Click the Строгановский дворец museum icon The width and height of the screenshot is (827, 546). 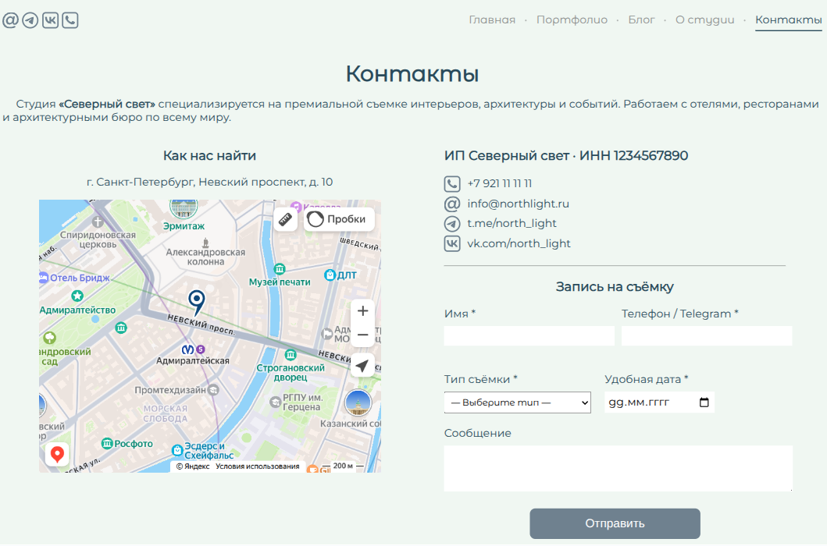pos(291,355)
